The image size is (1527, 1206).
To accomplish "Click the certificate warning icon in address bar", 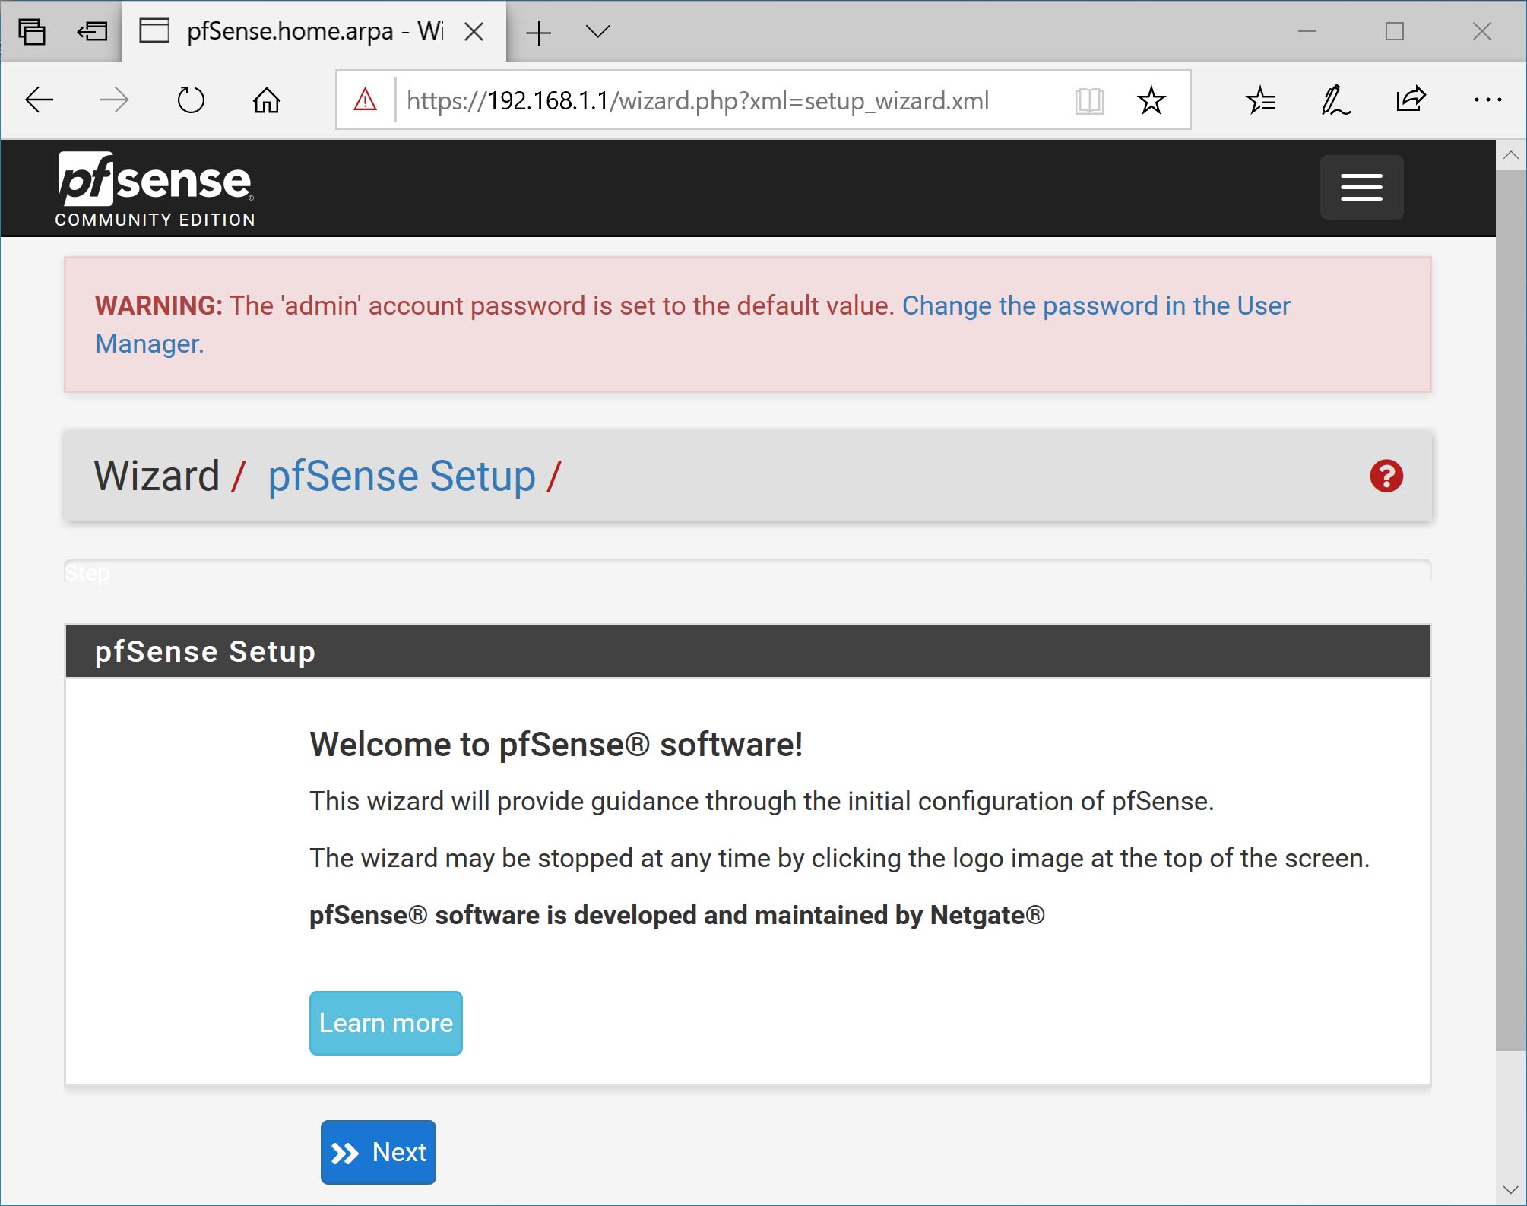I will (366, 100).
